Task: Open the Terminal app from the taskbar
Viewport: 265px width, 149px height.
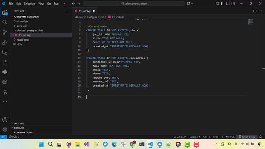Action: pyautogui.click(x=142, y=144)
